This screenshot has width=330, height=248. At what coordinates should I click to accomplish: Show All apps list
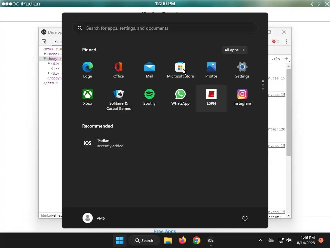coord(235,50)
